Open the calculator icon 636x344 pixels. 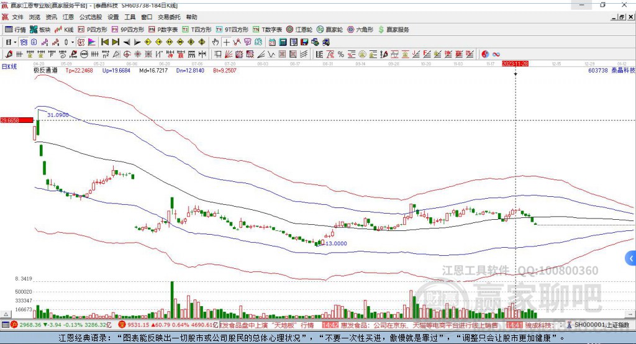[x=283, y=42]
